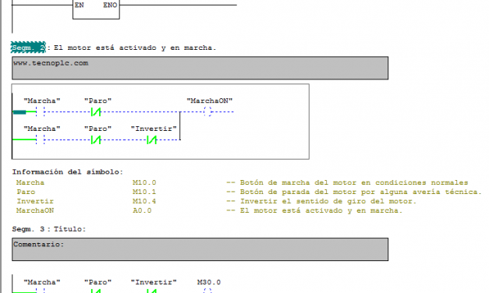Select the MarchaON symbol row name
Image resolution: width=489 pixels, height=293 pixels.
(35, 210)
